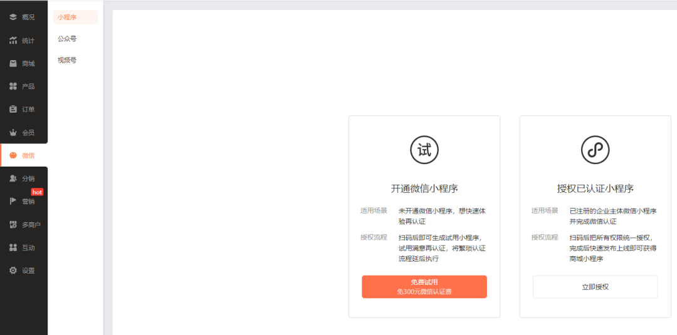Go to the 营销 menu

[x=24, y=202]
